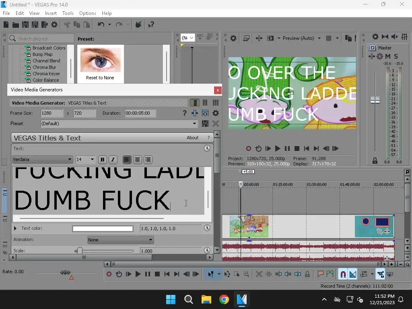This screenshot has width=412, height=309.
Task: Click the Insert Region icon in toolbar
Action: 330,274
